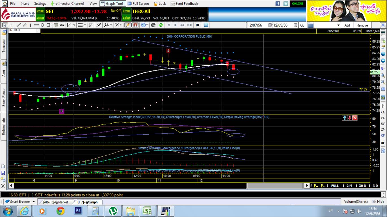Screen dimensions: 387x217
Task: Switch to the [Alt+F5]-@Market tab
Action: [55, 202]
